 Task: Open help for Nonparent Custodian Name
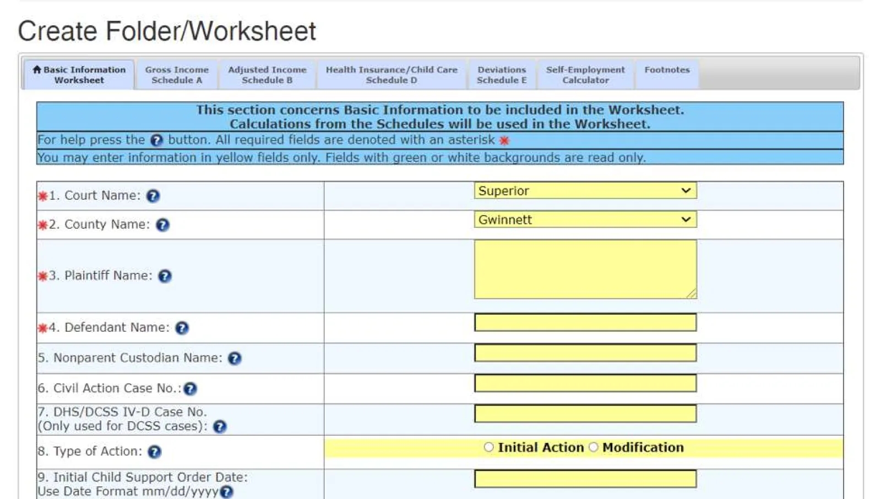point(234,358)
